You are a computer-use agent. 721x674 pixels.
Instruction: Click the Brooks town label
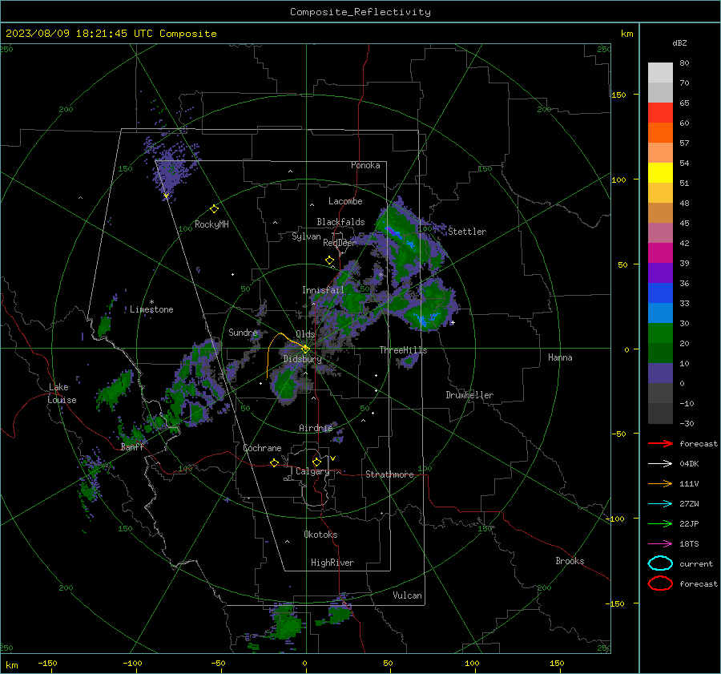(570, 561)
